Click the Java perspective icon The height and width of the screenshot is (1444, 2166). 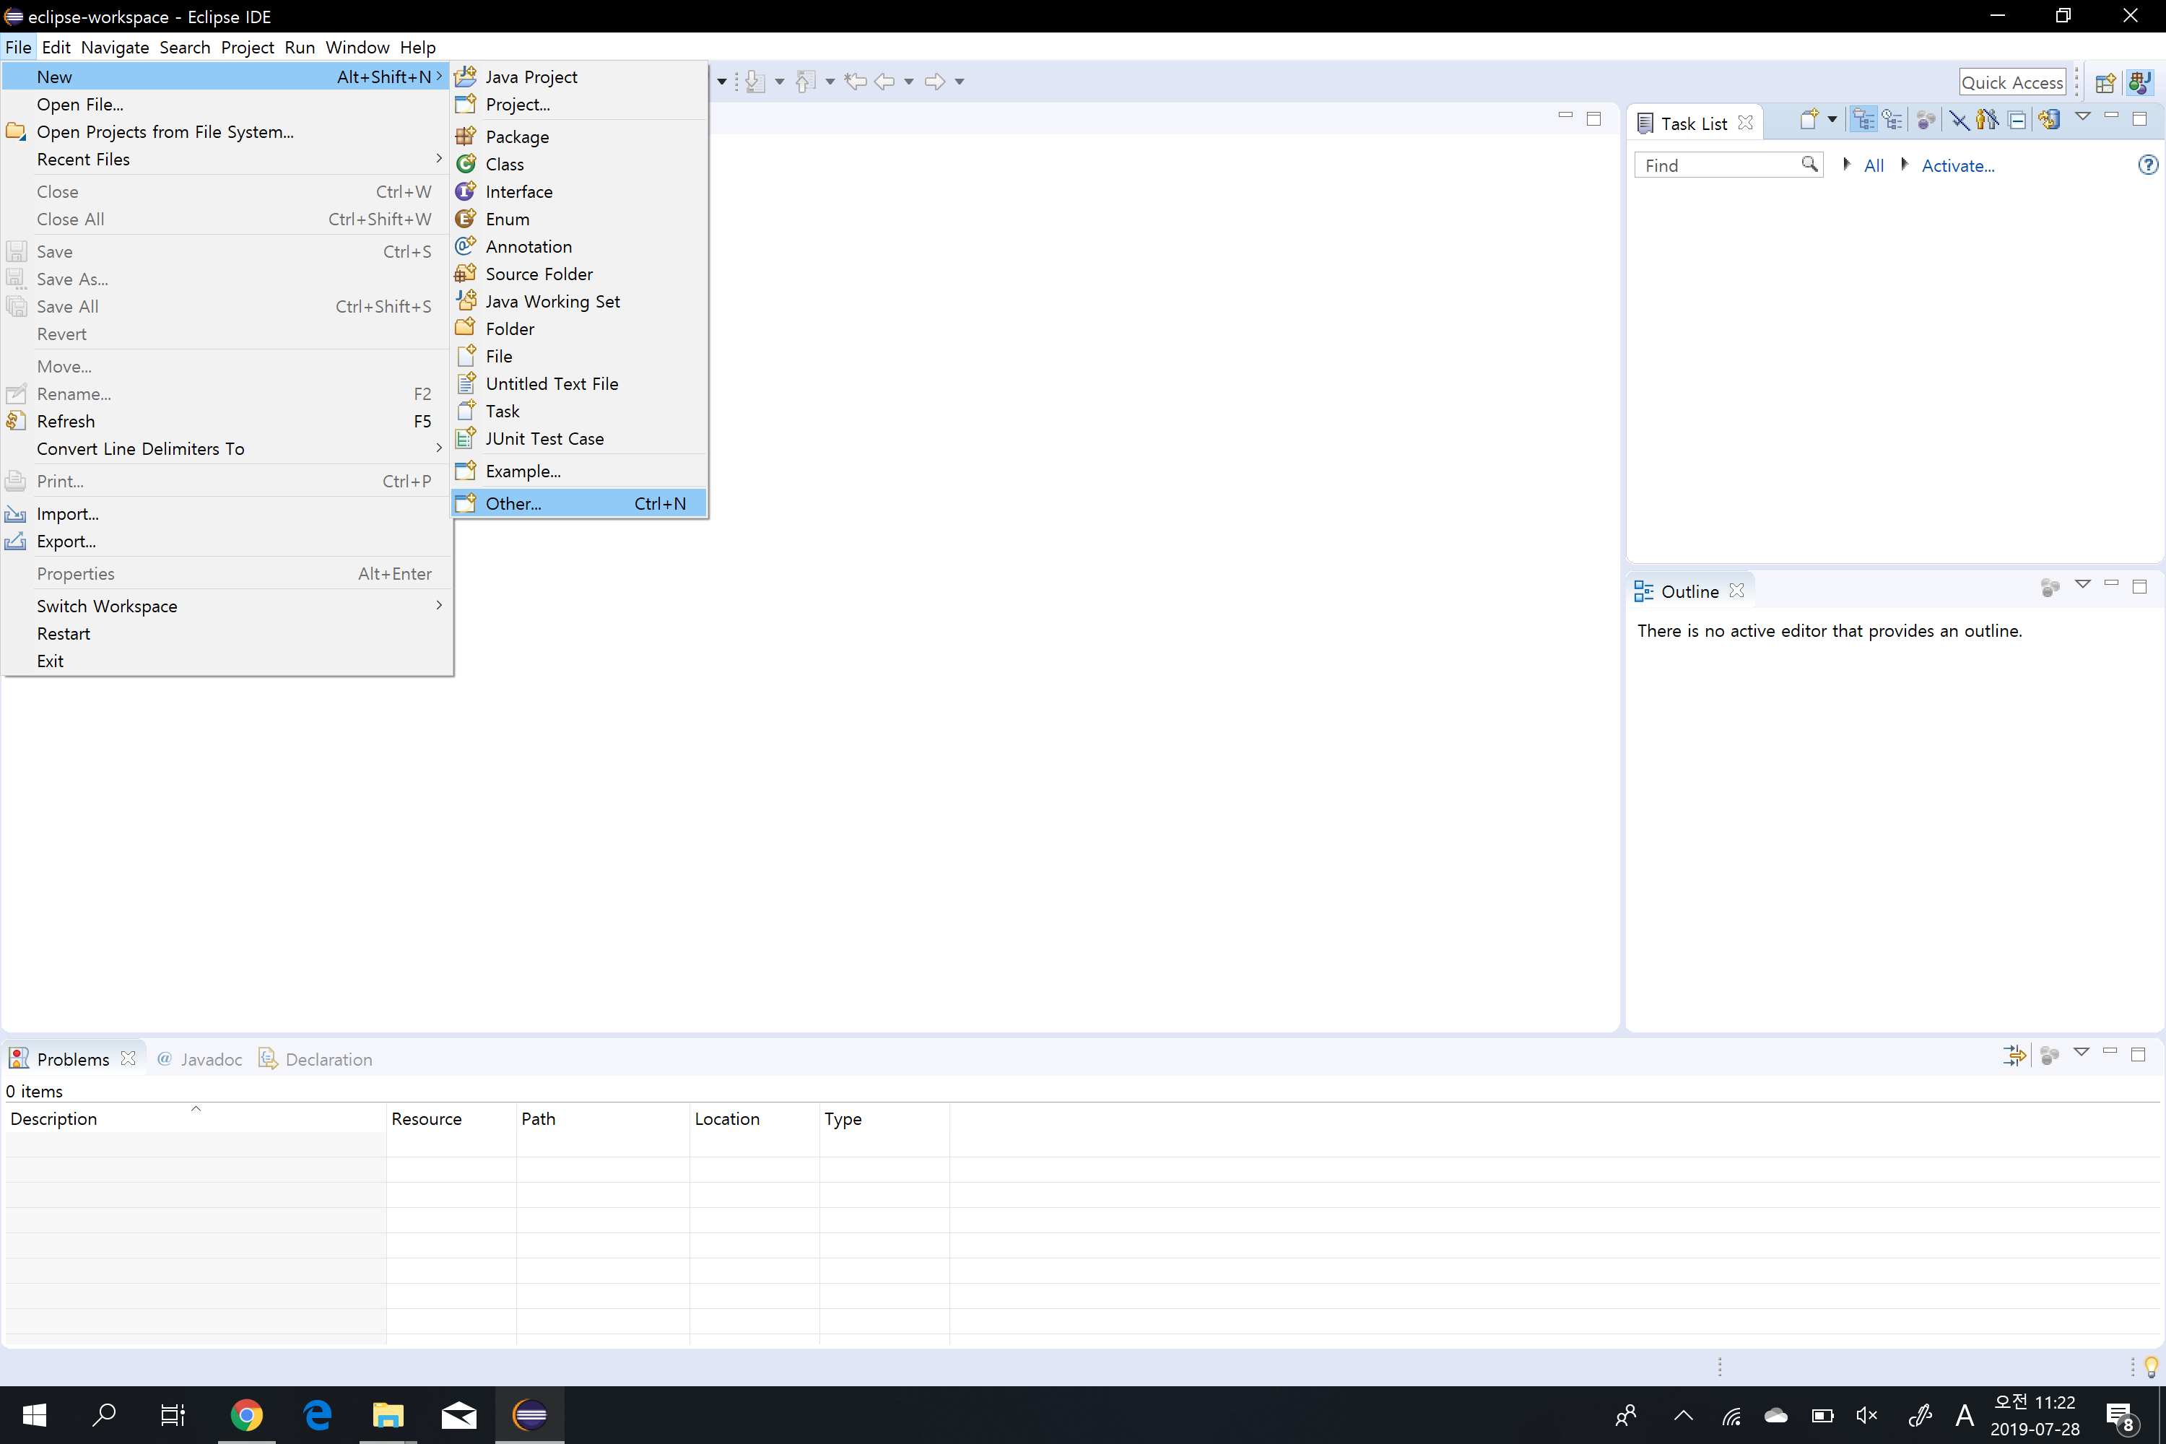click(2139, 83)
